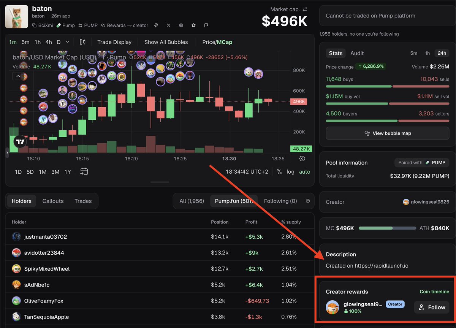Select the 5m chart interval

coord(25,42)
